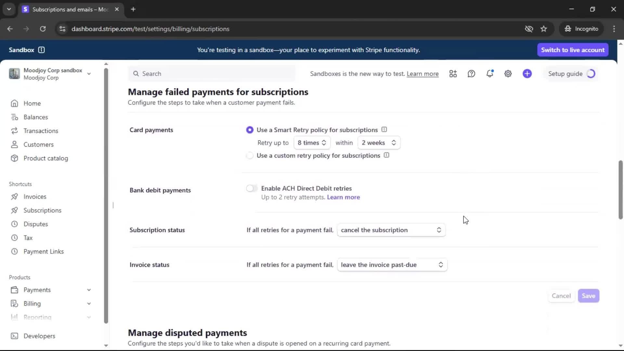Click the Stripe apps grid icon
Screen dimensions: 624x351
pyautogui.click(x=453, y=74)
